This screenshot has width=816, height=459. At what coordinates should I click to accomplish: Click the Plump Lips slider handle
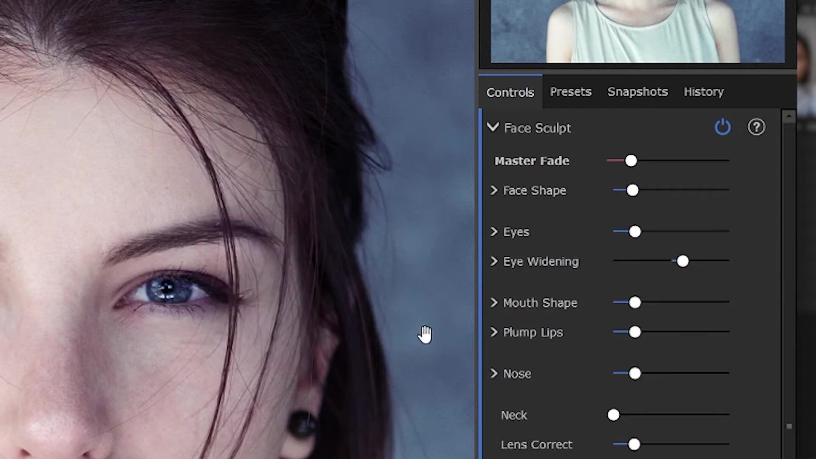coord(635,332)
